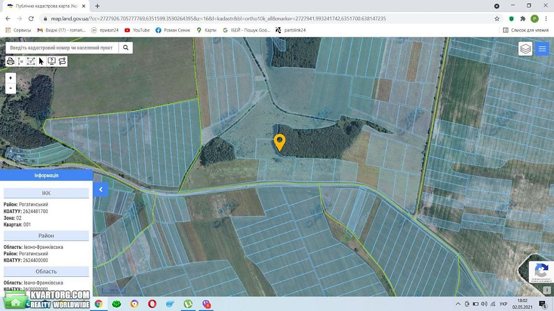Image resolution: width=554 pixels, height=311 pixels.
Task: Click Квартал: 001 text
Action: tap(17, 224)
